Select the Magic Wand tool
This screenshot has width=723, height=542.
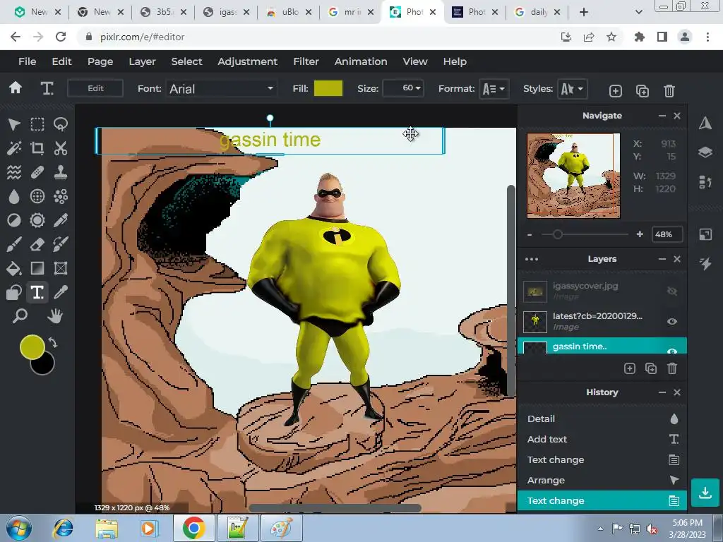[14, 148]
